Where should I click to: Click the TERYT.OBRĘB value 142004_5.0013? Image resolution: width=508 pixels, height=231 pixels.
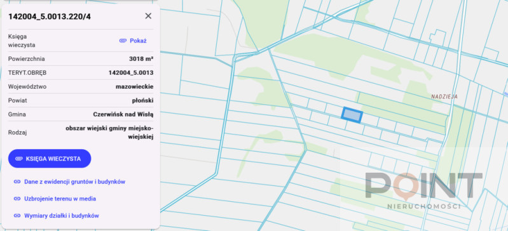tap(131, 73)
